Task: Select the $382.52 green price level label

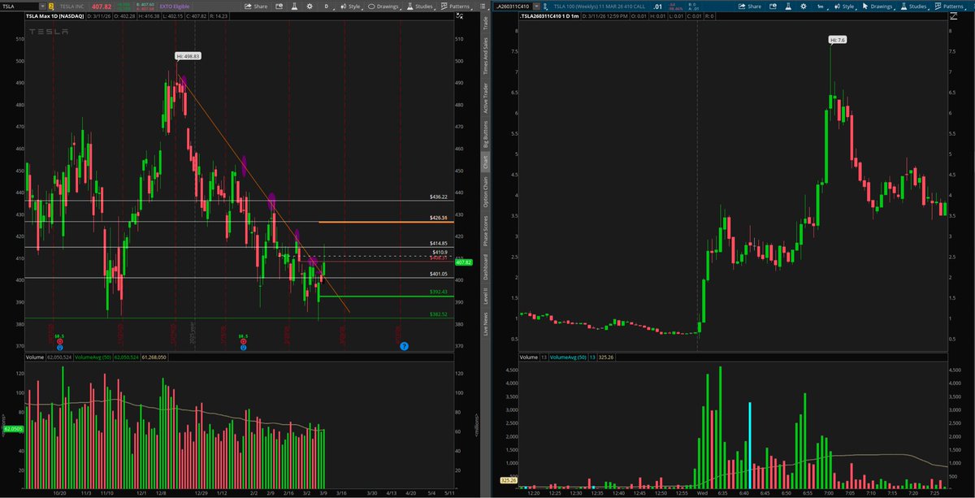Action: click(440, 314)
